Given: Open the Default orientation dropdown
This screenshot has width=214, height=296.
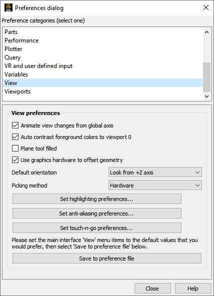Looking at the screenshot, I should 155,172.
